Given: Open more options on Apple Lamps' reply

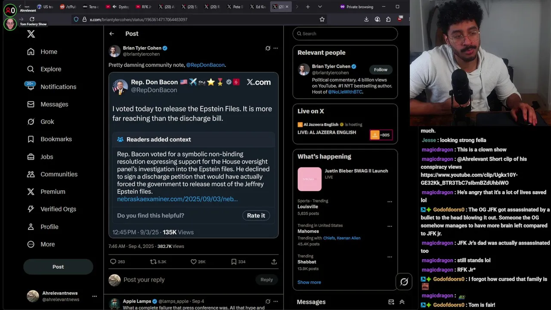Looking at the screenshot, I should [x=275, y=301].
